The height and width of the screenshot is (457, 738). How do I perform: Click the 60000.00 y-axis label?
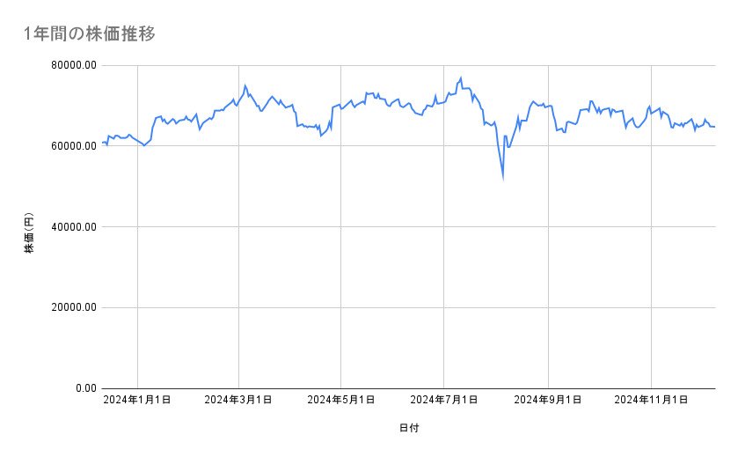(x=72, y=146)
